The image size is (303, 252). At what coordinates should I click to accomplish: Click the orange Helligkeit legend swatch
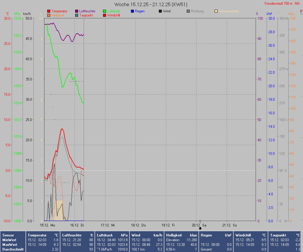(49, 15)
